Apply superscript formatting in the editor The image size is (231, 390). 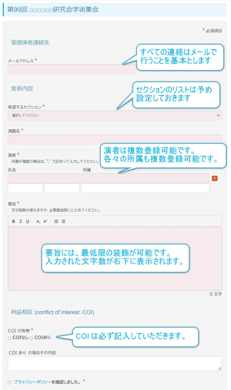tap(46, 221)
